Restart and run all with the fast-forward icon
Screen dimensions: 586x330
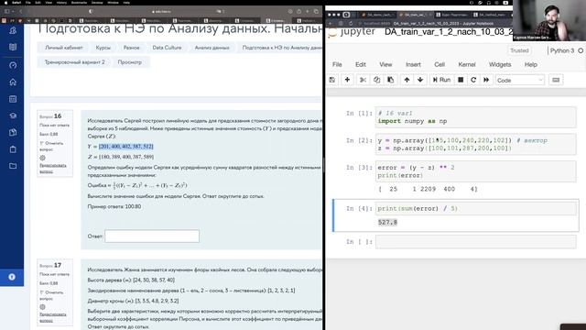[486, 80]
